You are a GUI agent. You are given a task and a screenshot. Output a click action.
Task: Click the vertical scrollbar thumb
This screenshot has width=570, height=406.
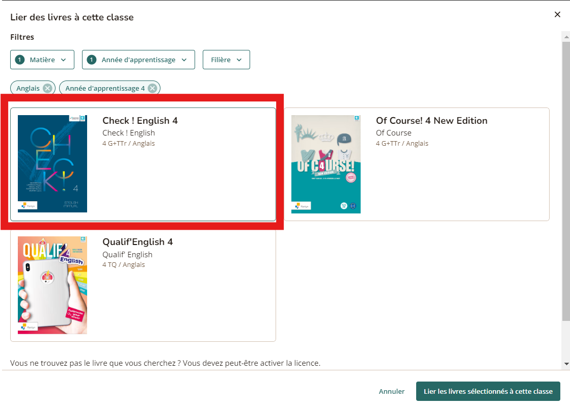566,181
